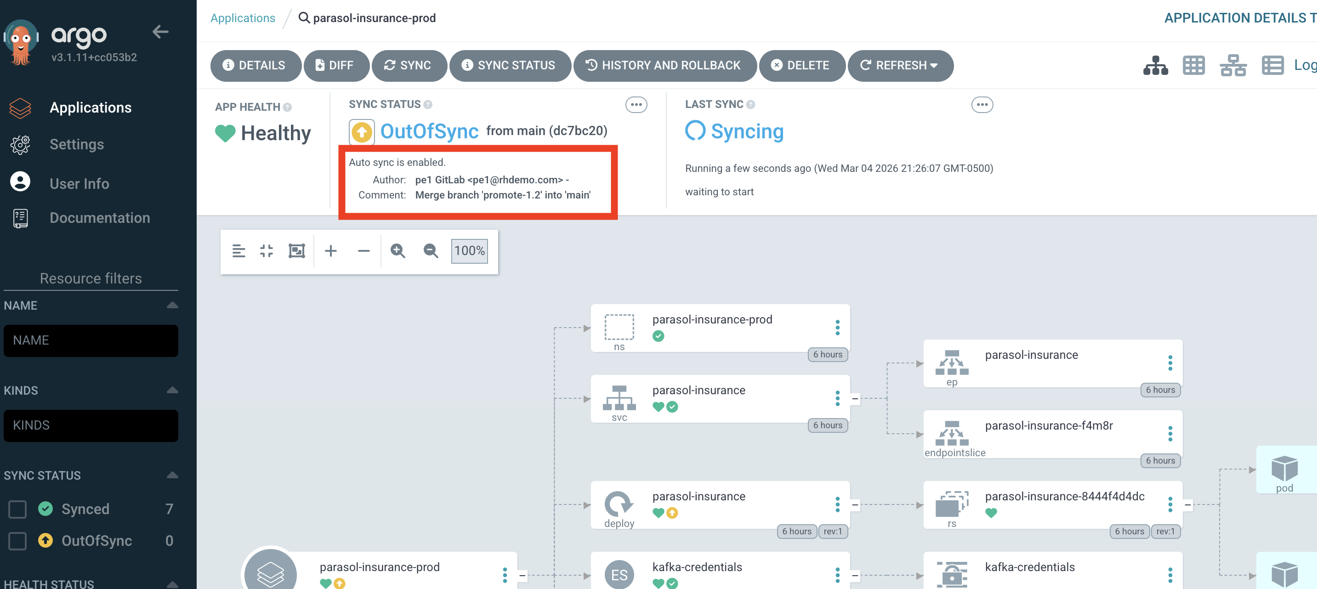This screenshot has width=1317, height=589.
Task: Click the zoom out magnifier icon
Action: pyautogui.click(x=431, y=251)
